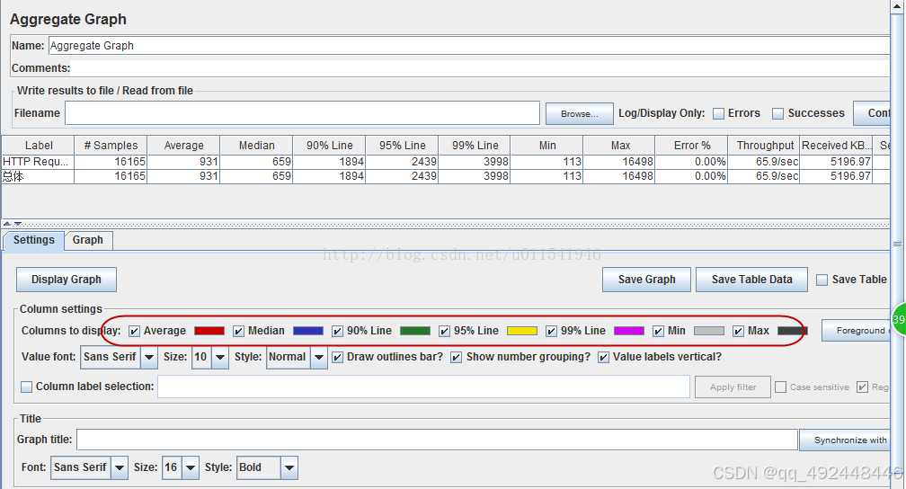Click the Min table column header

[547, 146]
